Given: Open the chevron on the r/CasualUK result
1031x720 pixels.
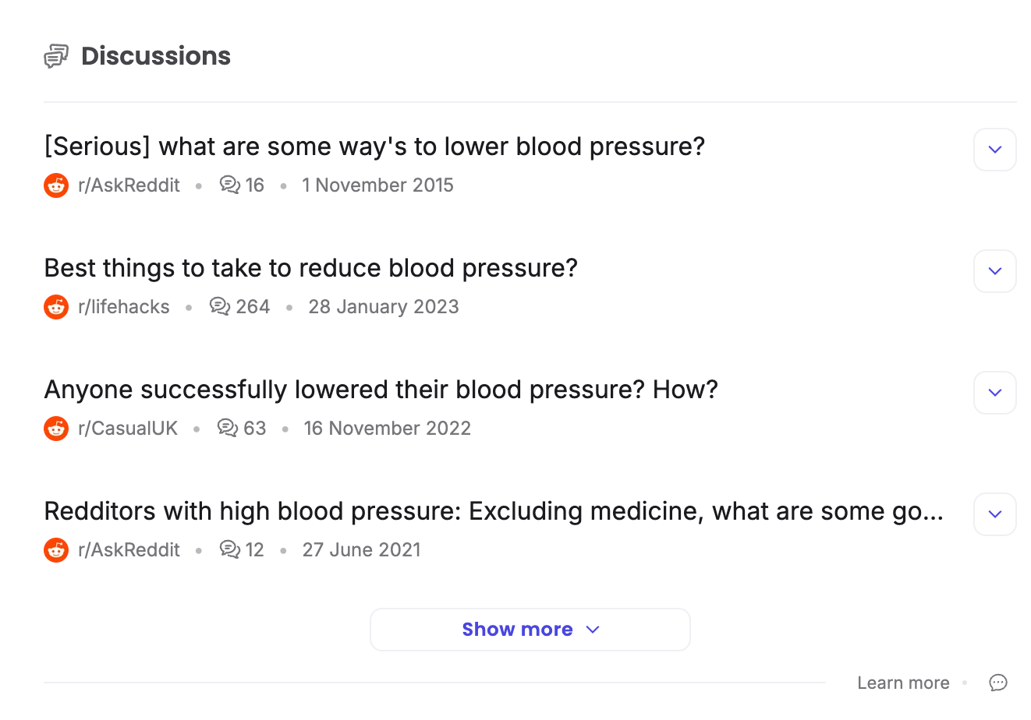Looking at the screenshot, I should [x=994, y=393].
